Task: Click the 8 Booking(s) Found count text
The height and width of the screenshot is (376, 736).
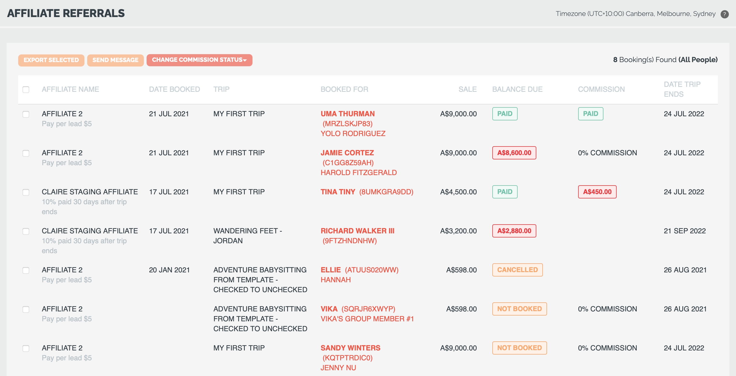Action: pos(665,60)
